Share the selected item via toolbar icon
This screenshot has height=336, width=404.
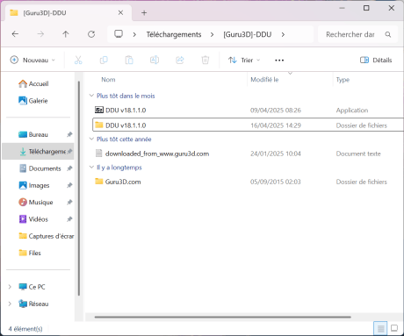(180, 60)
